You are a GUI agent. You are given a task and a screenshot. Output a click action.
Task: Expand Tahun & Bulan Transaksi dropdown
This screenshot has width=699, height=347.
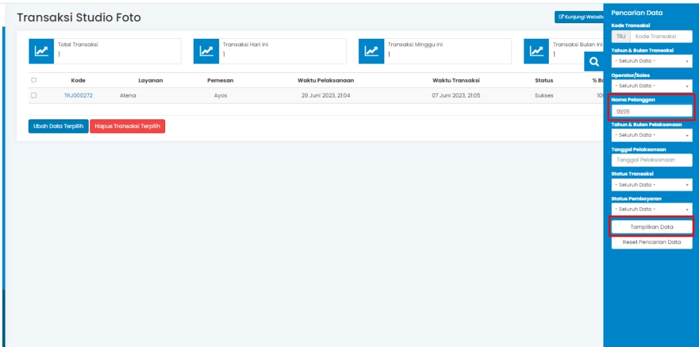[x=651, y=61]
